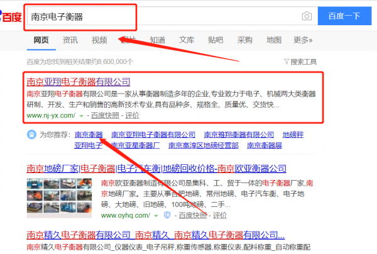
Task: Select the 地图 tab
Action: [274, 40]
